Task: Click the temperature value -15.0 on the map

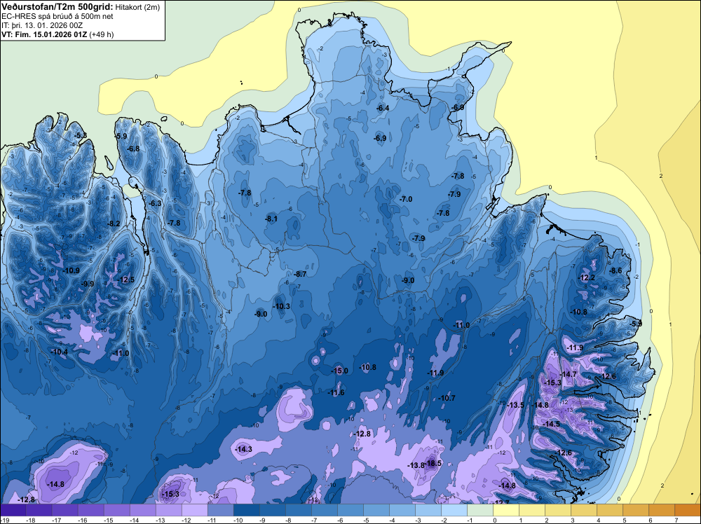Action: [x=339, y=371]
